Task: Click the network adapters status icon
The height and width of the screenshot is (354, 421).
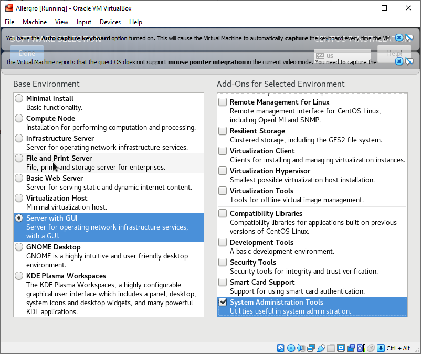Action: point(311,348)
